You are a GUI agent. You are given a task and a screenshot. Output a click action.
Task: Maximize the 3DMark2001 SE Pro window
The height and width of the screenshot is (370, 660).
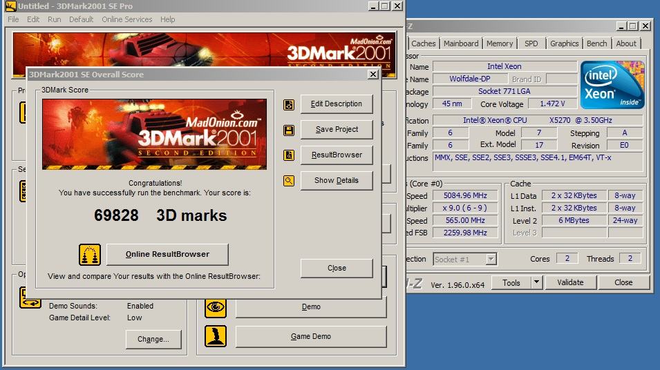[x=385, y=6]
